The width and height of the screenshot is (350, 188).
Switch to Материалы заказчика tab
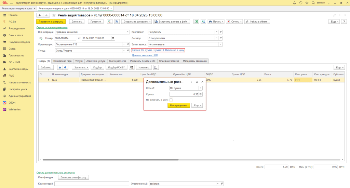coord(194,61)
